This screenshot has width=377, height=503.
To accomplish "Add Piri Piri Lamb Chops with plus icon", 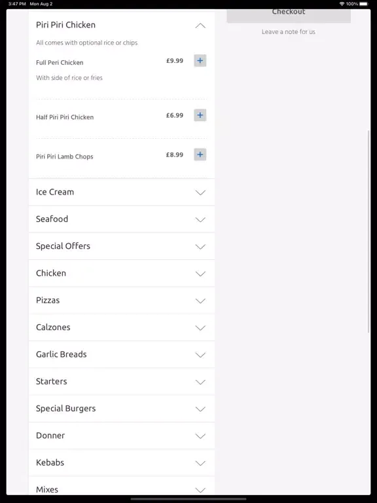I will pyautogui.click(x=200, y=155).
